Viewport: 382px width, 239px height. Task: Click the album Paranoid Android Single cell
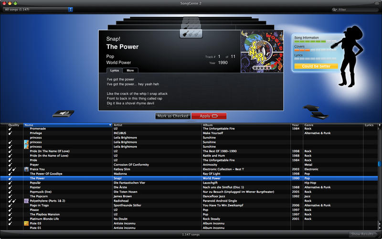(x=220, y=201)
